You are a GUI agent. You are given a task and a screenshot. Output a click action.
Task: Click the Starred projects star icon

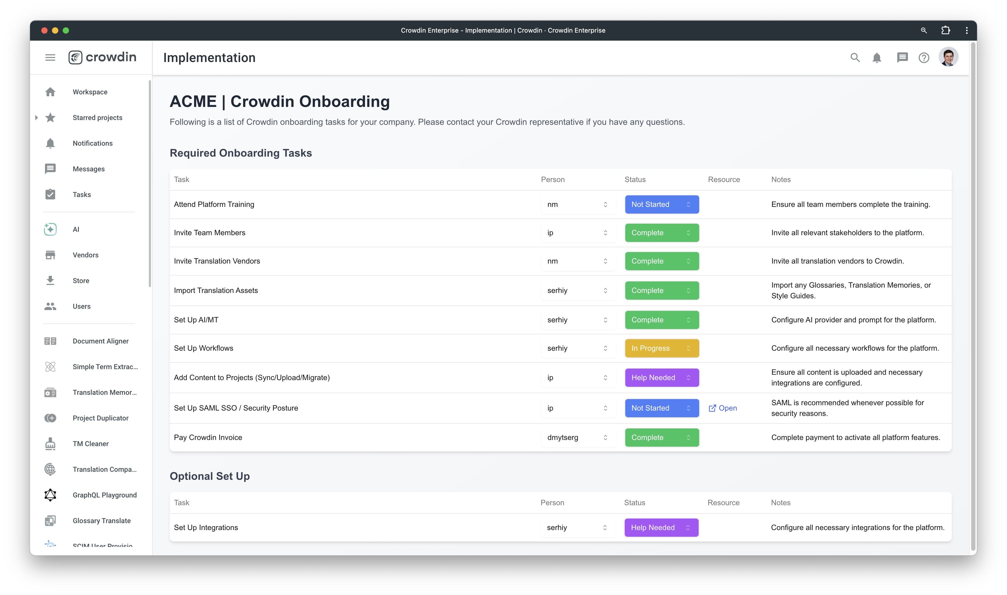coord(50,118)
